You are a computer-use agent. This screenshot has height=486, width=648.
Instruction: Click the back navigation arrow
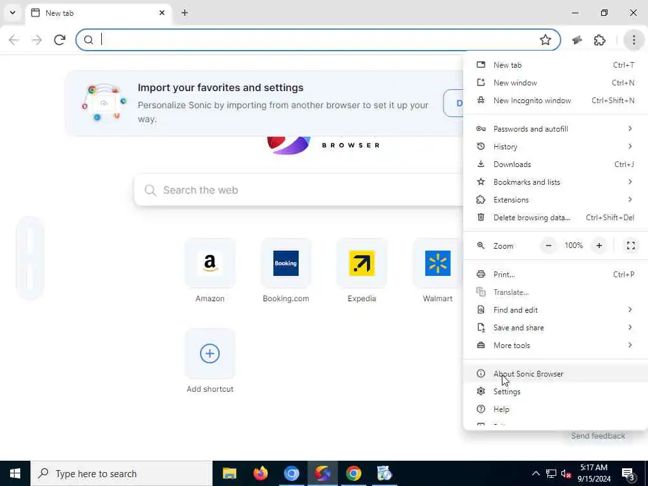[14, 40]
